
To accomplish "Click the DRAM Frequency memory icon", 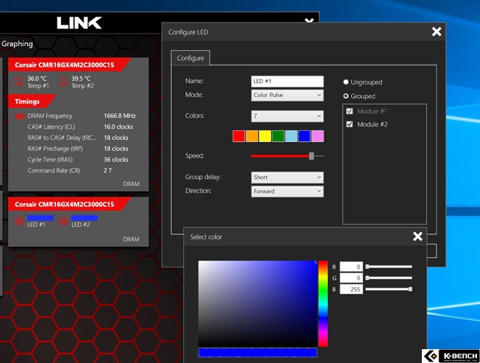I will [x=20, y=116].
